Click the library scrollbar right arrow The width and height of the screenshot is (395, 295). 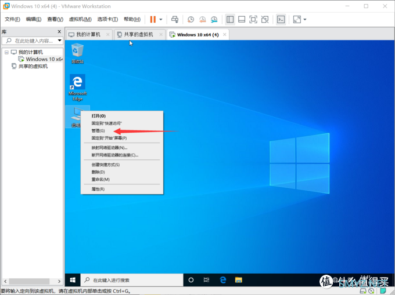click(59, 281)
